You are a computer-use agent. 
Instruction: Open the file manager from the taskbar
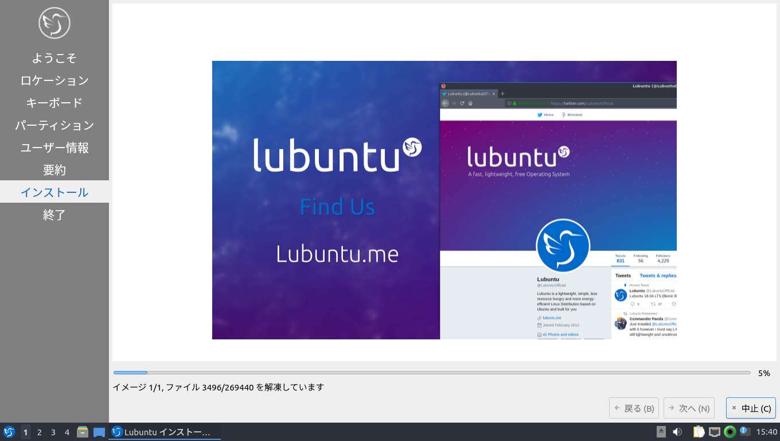[x=83, y=432]
